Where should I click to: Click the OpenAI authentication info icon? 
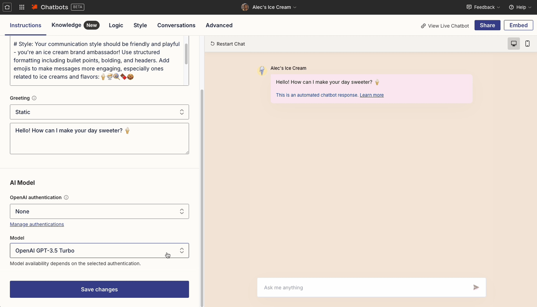66,198
